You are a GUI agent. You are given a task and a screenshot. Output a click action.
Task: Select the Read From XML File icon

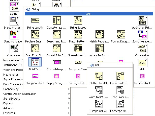(x=120, y=90)
